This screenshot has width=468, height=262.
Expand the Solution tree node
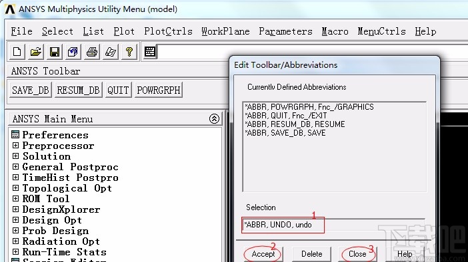pyautogui.click(x=15, y=156)
